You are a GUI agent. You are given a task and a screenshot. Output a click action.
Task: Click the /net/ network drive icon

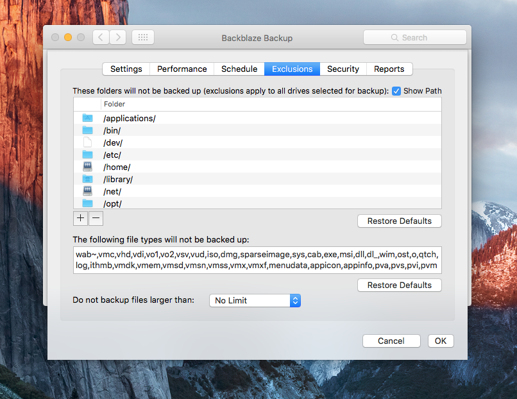(x=87, y=191)
